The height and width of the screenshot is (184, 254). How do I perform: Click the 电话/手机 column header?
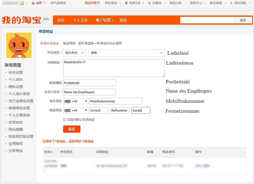169,152
